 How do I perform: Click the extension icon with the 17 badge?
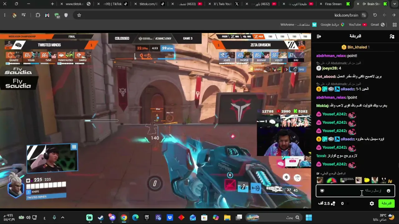pyautogui.click(x=57, y=15)
